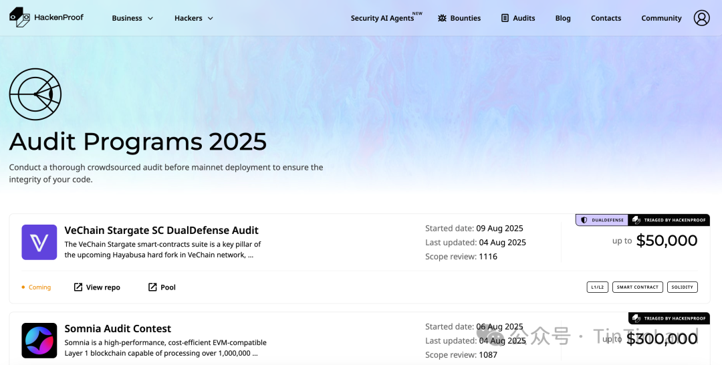This screenshot has height=365, width=722.
Task: Click the HackenProof logo icon
Action: [19, 17]
